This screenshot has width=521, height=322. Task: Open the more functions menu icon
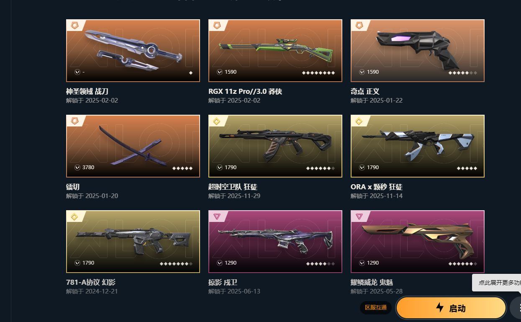(518, 308)
